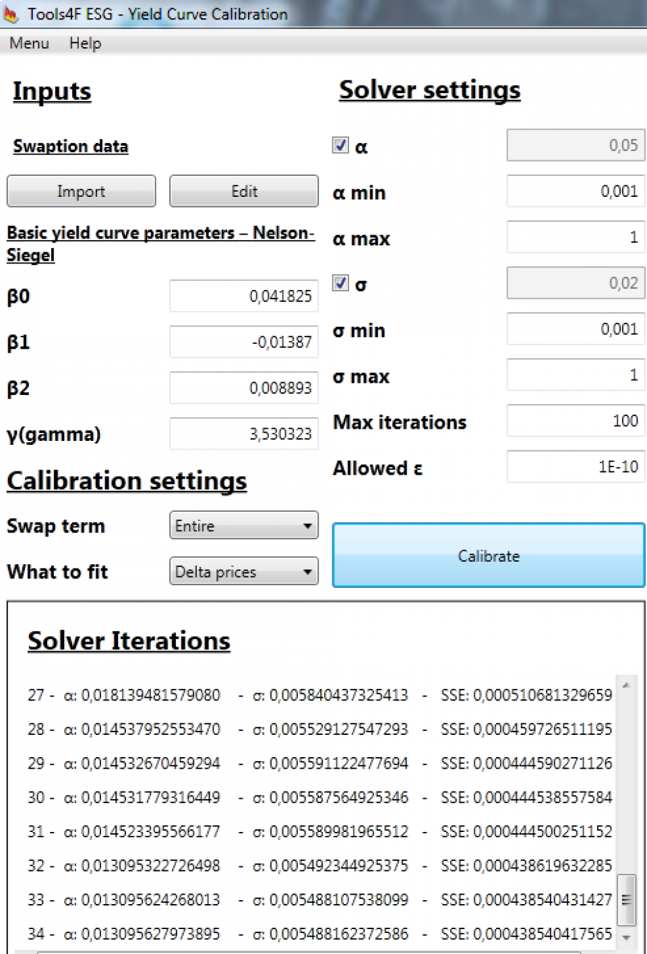Focus the Max iterations field

pyautogui.click(x=575, y=421)
